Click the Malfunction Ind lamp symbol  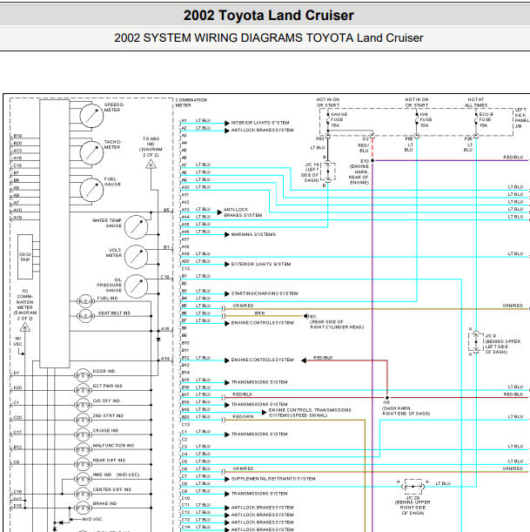pos(83,449)
